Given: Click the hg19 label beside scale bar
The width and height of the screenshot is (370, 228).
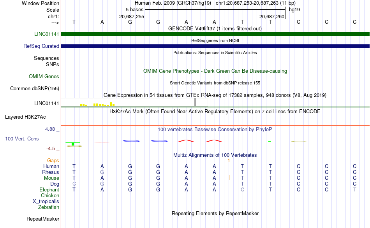Looking at the screenshot, I should [294, 10].
